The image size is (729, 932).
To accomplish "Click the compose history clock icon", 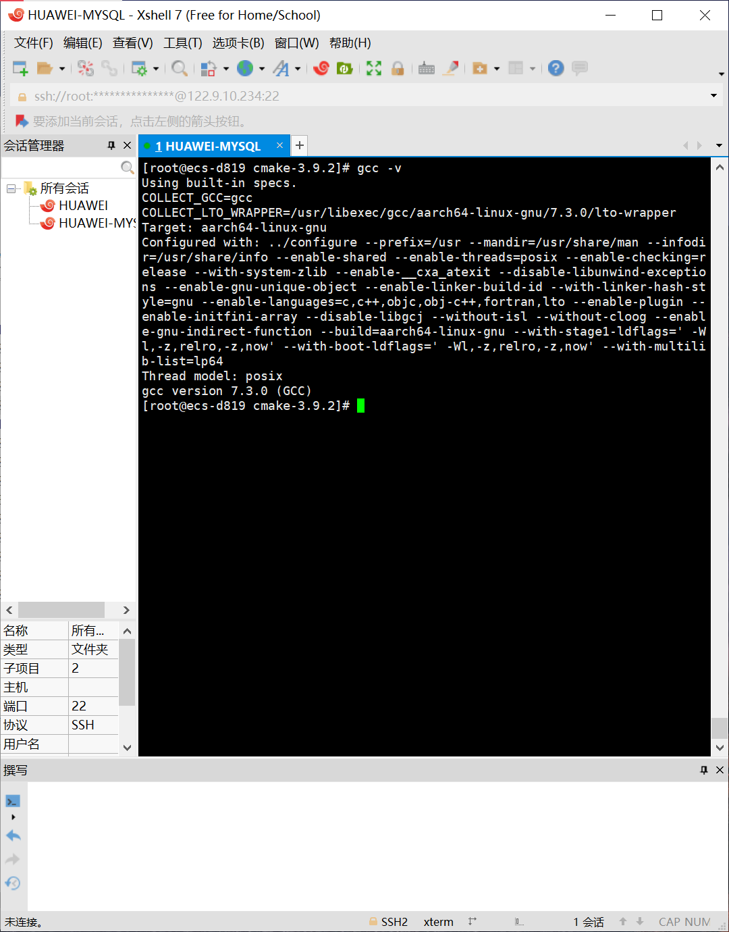I will [13, 883].
